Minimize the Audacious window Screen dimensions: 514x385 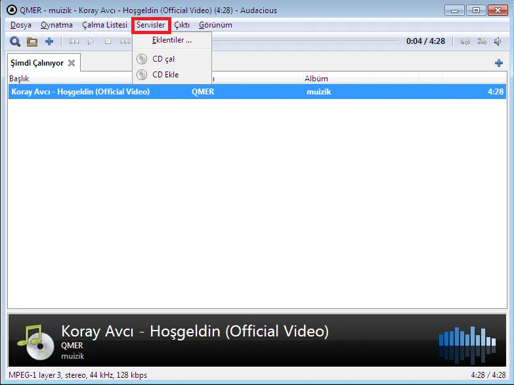tap(454, 10)
